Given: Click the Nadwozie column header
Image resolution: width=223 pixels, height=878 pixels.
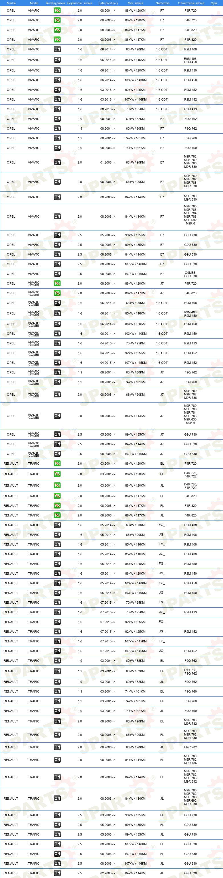Looking at the screenshot, I should tap(162, 3).
